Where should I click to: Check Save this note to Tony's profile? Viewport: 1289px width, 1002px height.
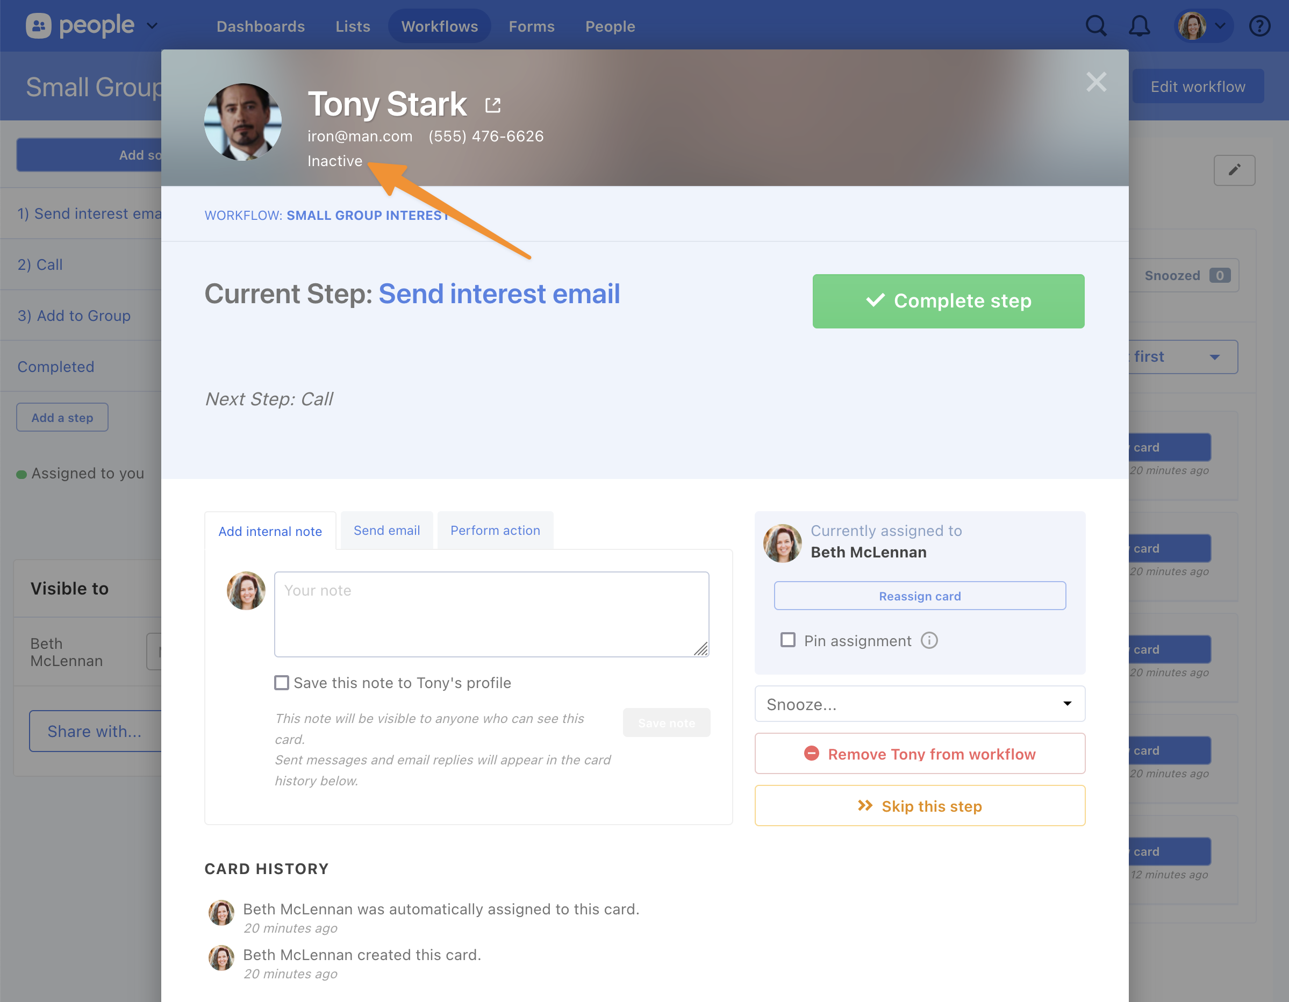(x=282, y=683)
